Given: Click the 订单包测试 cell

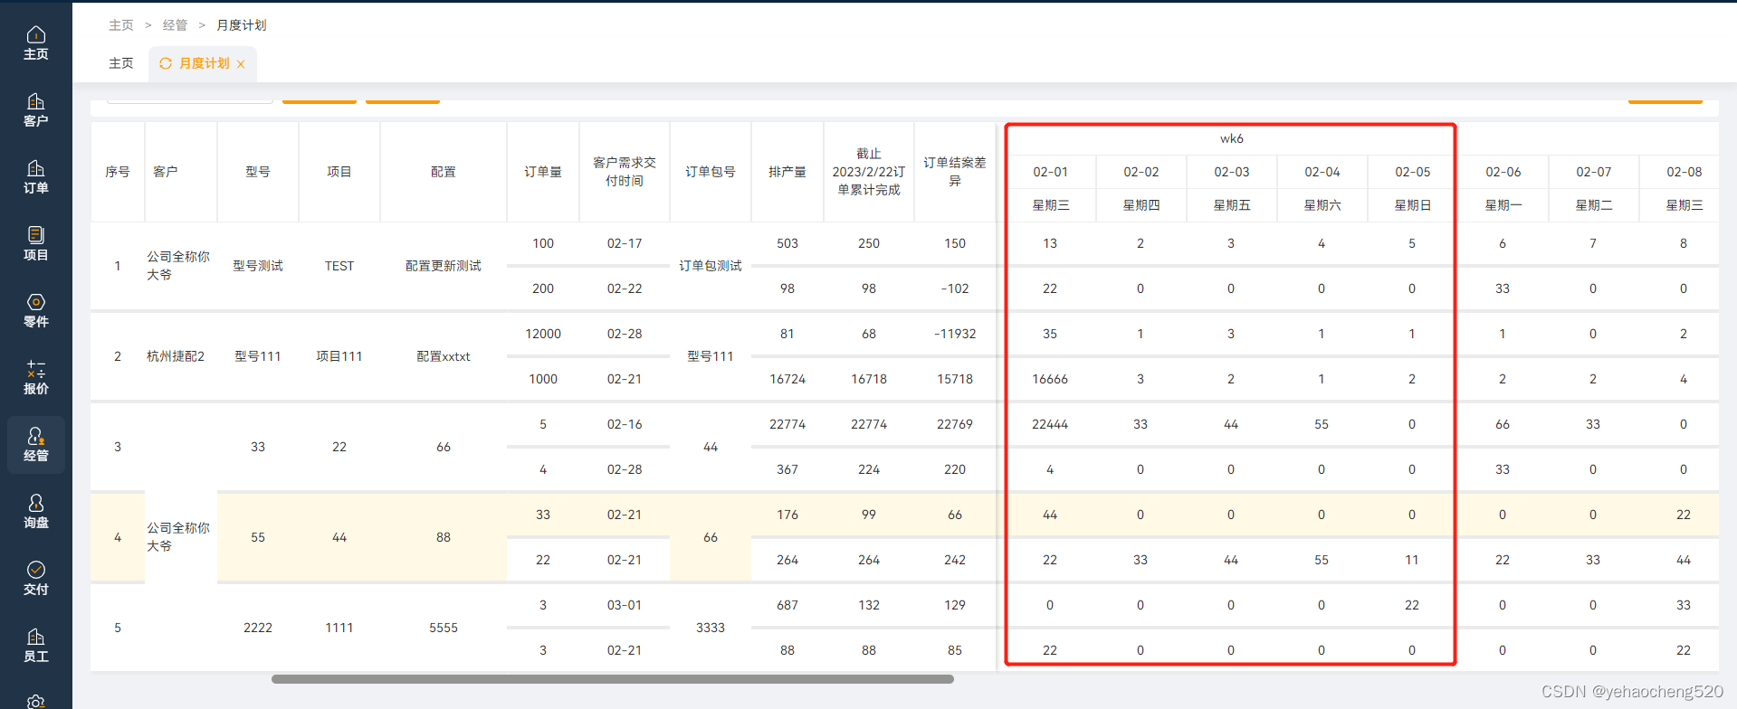Looking at the screenshot, I should pyautogui.click(x=711, y=266).
